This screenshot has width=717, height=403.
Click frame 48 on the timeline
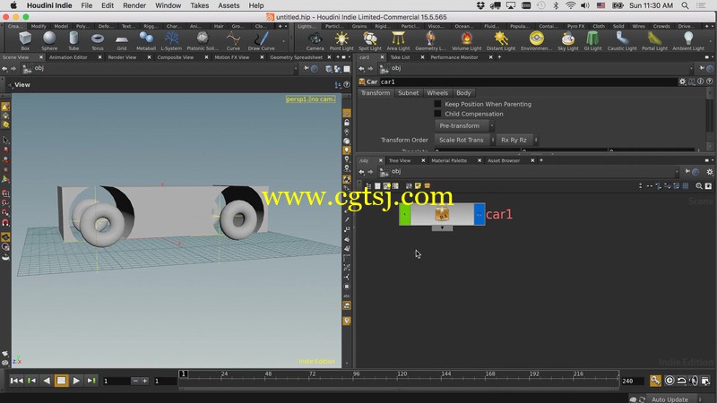(x=267, y=374)
